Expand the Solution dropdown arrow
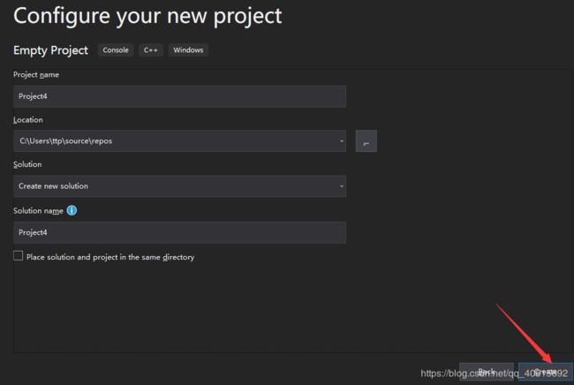 (x=341, y=186)
